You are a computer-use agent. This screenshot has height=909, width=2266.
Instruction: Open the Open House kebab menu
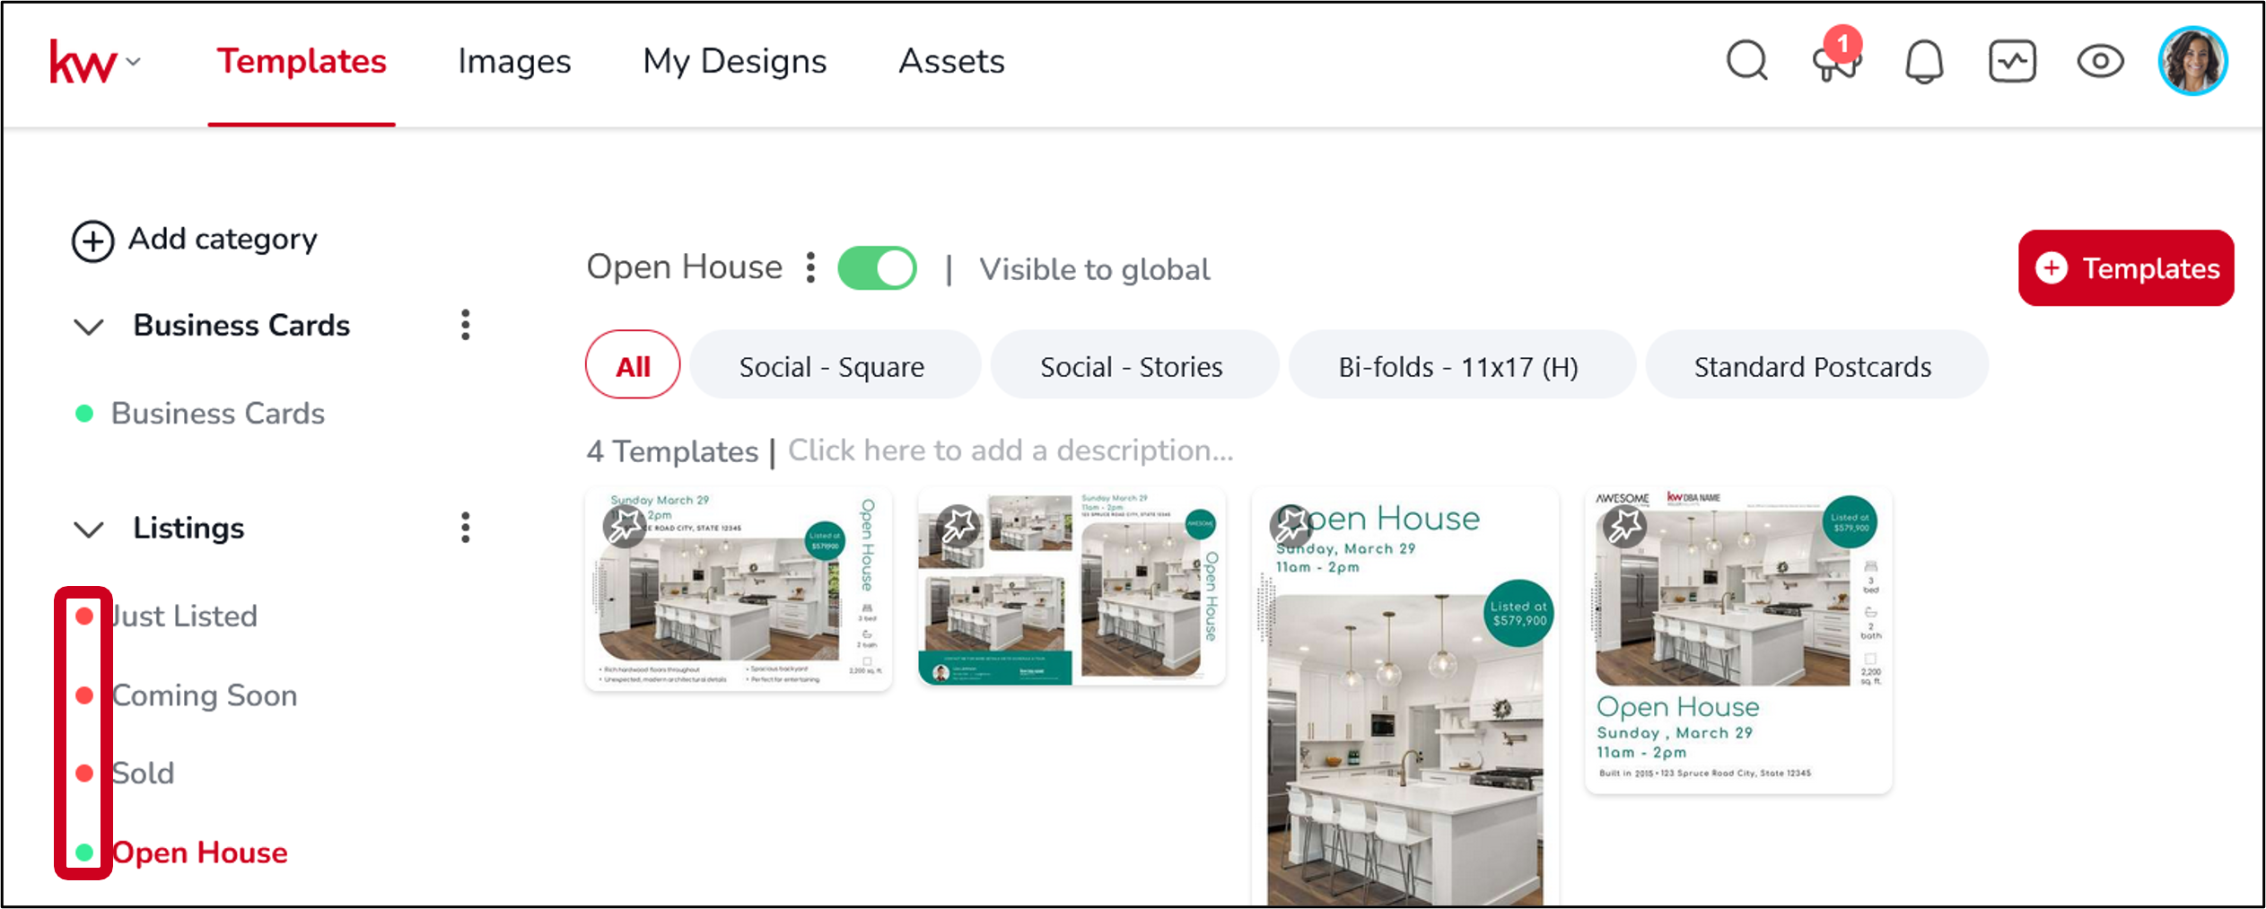click(810, 267)
